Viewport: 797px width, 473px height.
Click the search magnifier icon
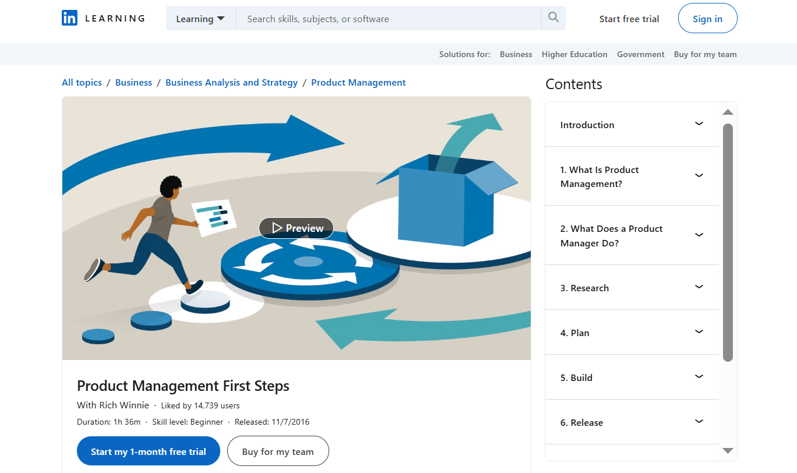click(552, 17)
